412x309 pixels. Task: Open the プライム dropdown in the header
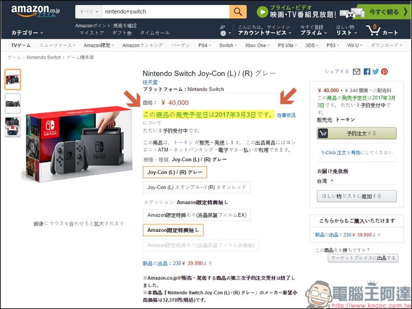[313, 33]
